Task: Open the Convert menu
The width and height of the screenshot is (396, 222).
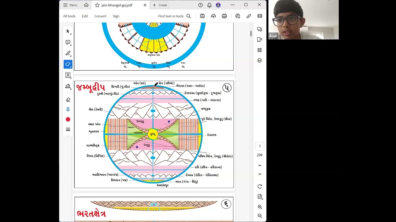Action: [x=100, y=16]
